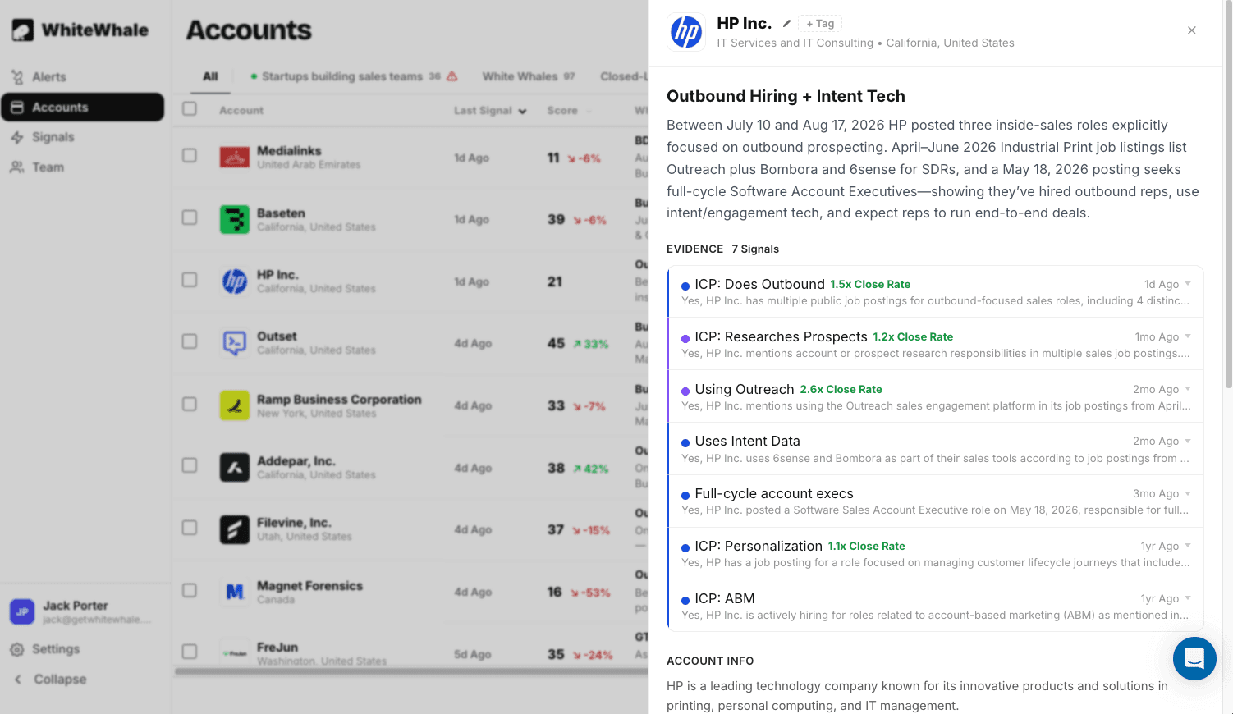Open the chat support bubble
Image resolution: width=1233 pixels, height=714 pixels.
[1194, 658]
